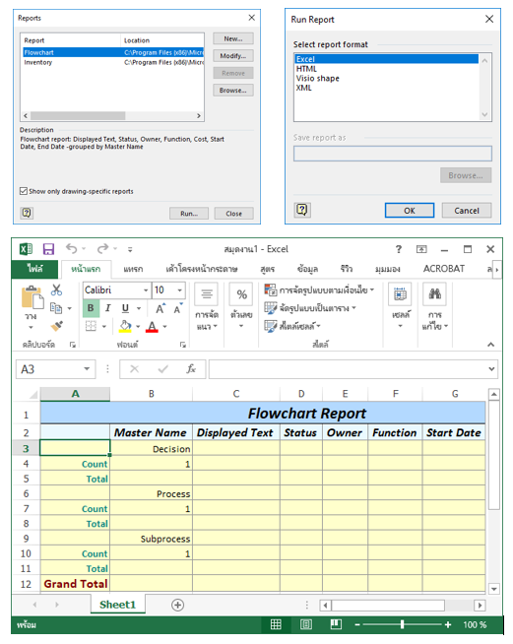Image resolution: width=513 pixels, height=644 pixels.
Task: Open Format as Table menu
Action: [x=310, y=307]
